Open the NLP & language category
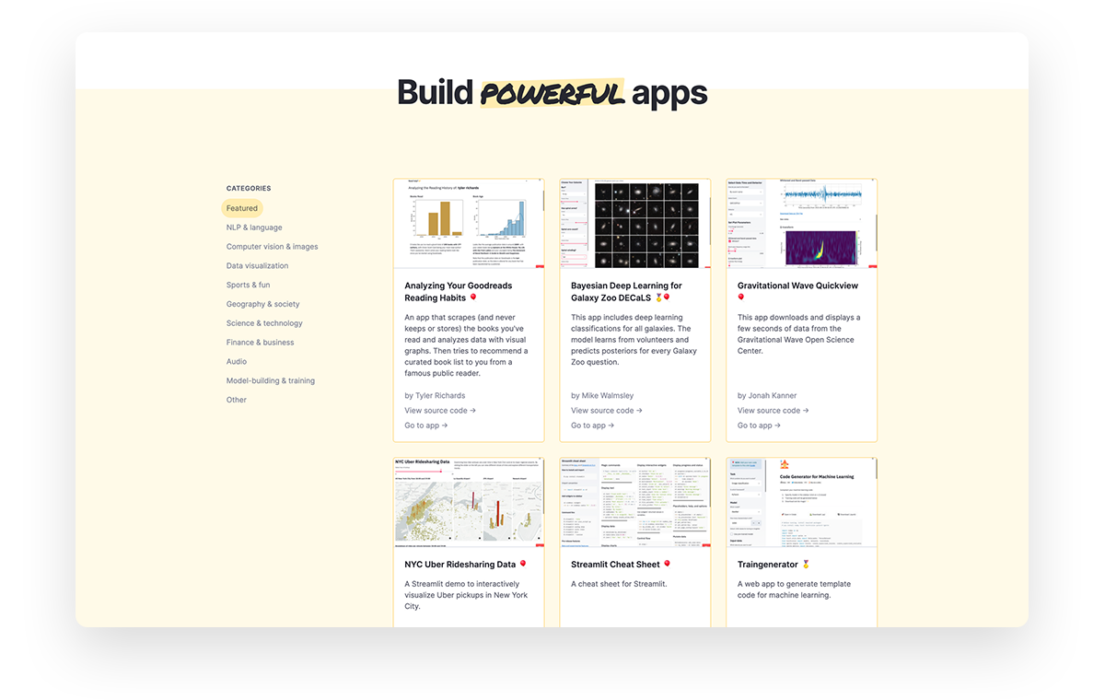 pyautogui.click(x=254, y=227)
